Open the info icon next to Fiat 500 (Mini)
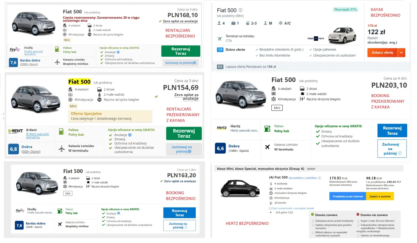 click(240, 10)
